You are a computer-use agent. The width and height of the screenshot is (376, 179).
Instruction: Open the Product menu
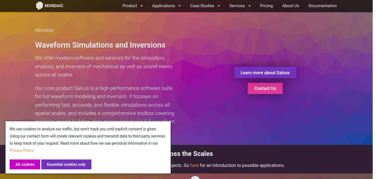tap(130, 6)
